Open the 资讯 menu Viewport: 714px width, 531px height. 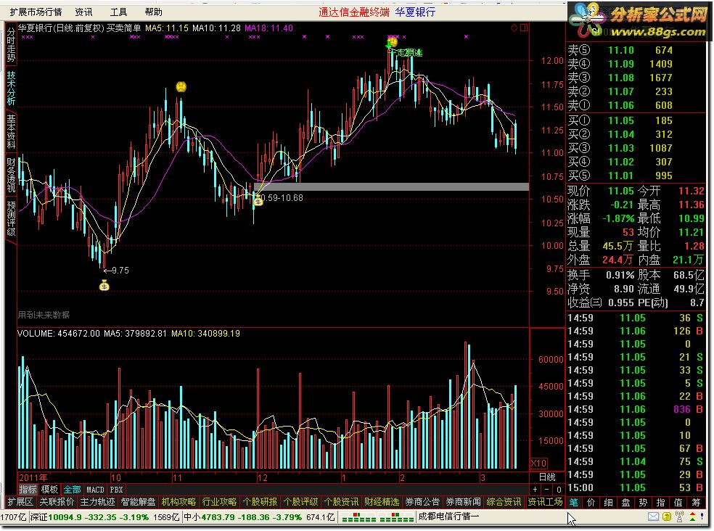[83, 12]
